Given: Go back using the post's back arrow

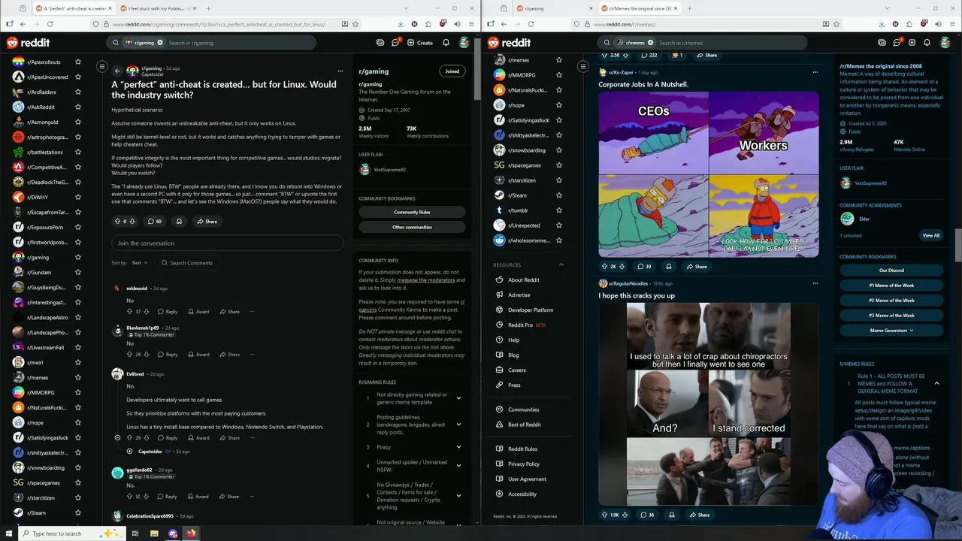Looking at the screenshot, I should [x=117, y=71].
